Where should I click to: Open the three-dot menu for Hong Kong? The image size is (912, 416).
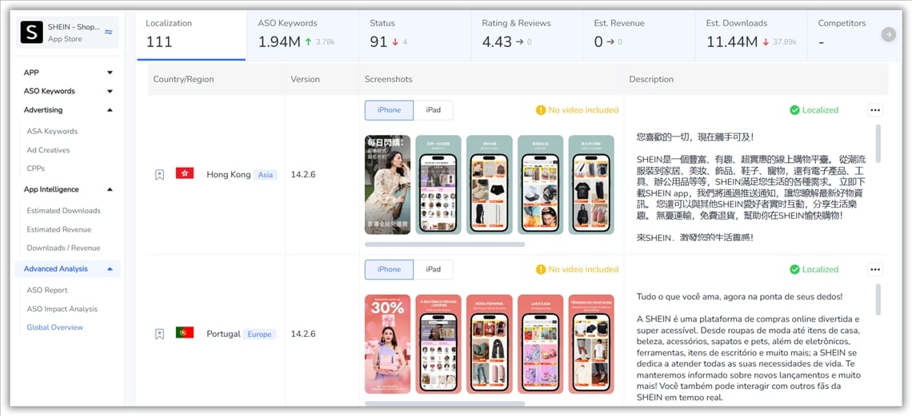[x=874, y=110]
